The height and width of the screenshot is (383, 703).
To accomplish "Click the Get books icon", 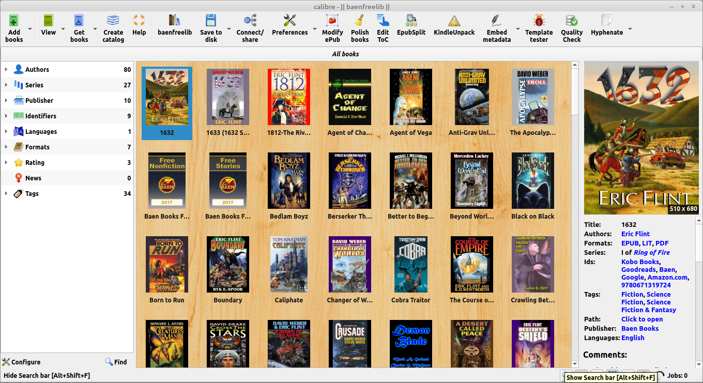I will pyautogui.click(x=79, y=21).
